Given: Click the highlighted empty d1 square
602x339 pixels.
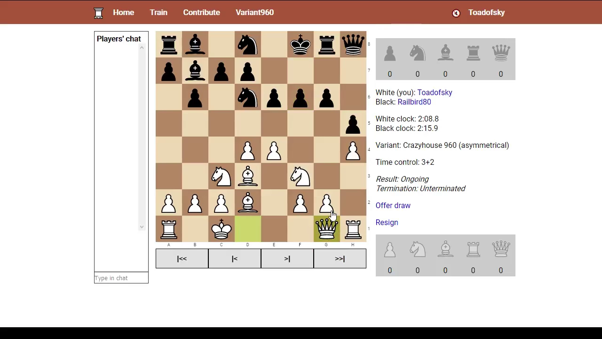Looking at the screenshot, I should click(247, 229).
